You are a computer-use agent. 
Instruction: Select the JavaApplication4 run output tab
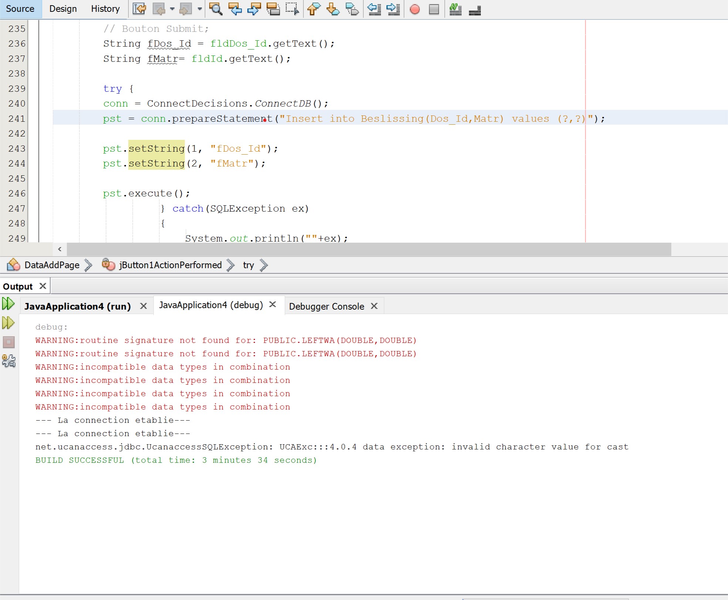[x=77, y=306]
